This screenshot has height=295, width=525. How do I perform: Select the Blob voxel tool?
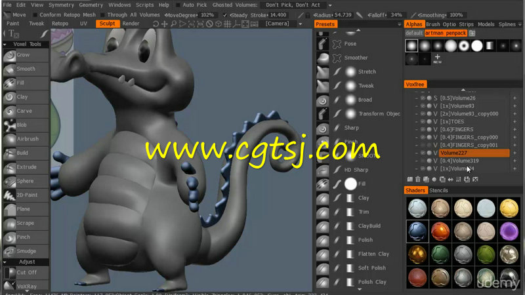[26, 125]
